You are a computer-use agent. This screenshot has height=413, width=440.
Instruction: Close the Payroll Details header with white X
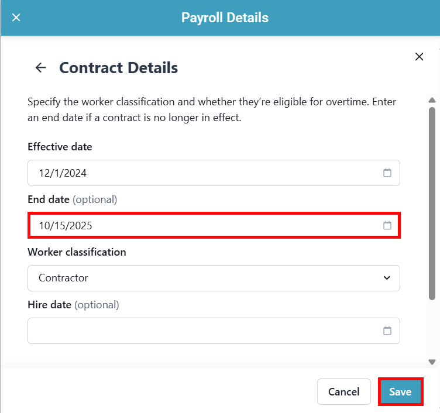[16, 18]
